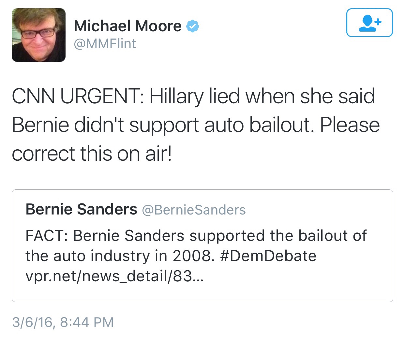The height and width of the screenshot is (340, 405).
Task: Open Michael Moore's profile photo
Action: point(38,35)
